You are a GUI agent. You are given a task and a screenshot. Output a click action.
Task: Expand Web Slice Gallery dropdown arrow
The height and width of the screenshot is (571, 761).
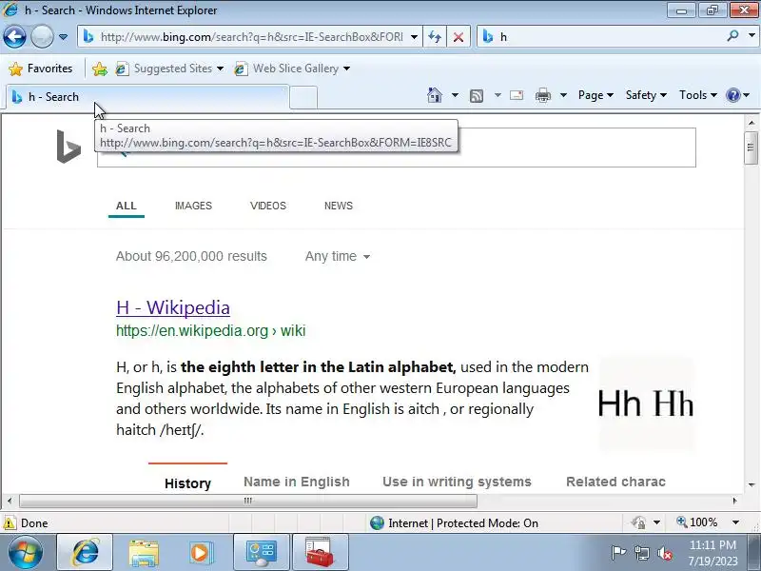point(346,69)
